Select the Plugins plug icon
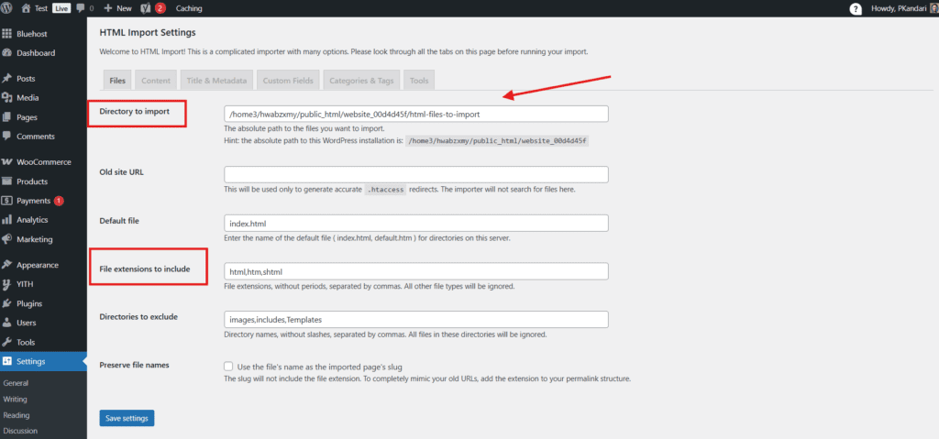Viewport: 939px width, 439px height. pyautogui.click(x=7, y=303)
